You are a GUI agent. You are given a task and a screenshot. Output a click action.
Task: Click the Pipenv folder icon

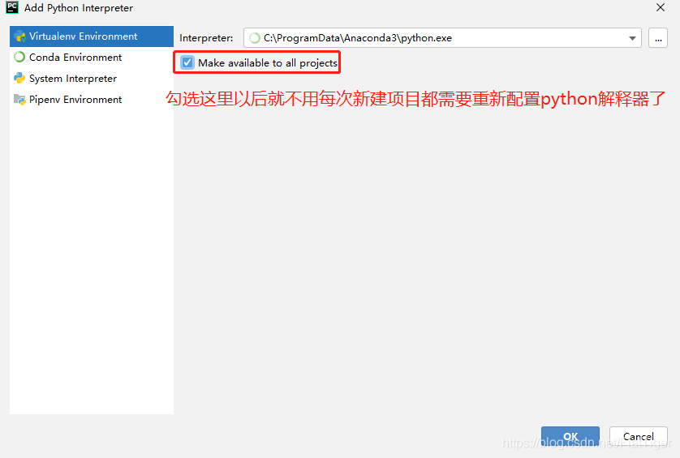19,99
